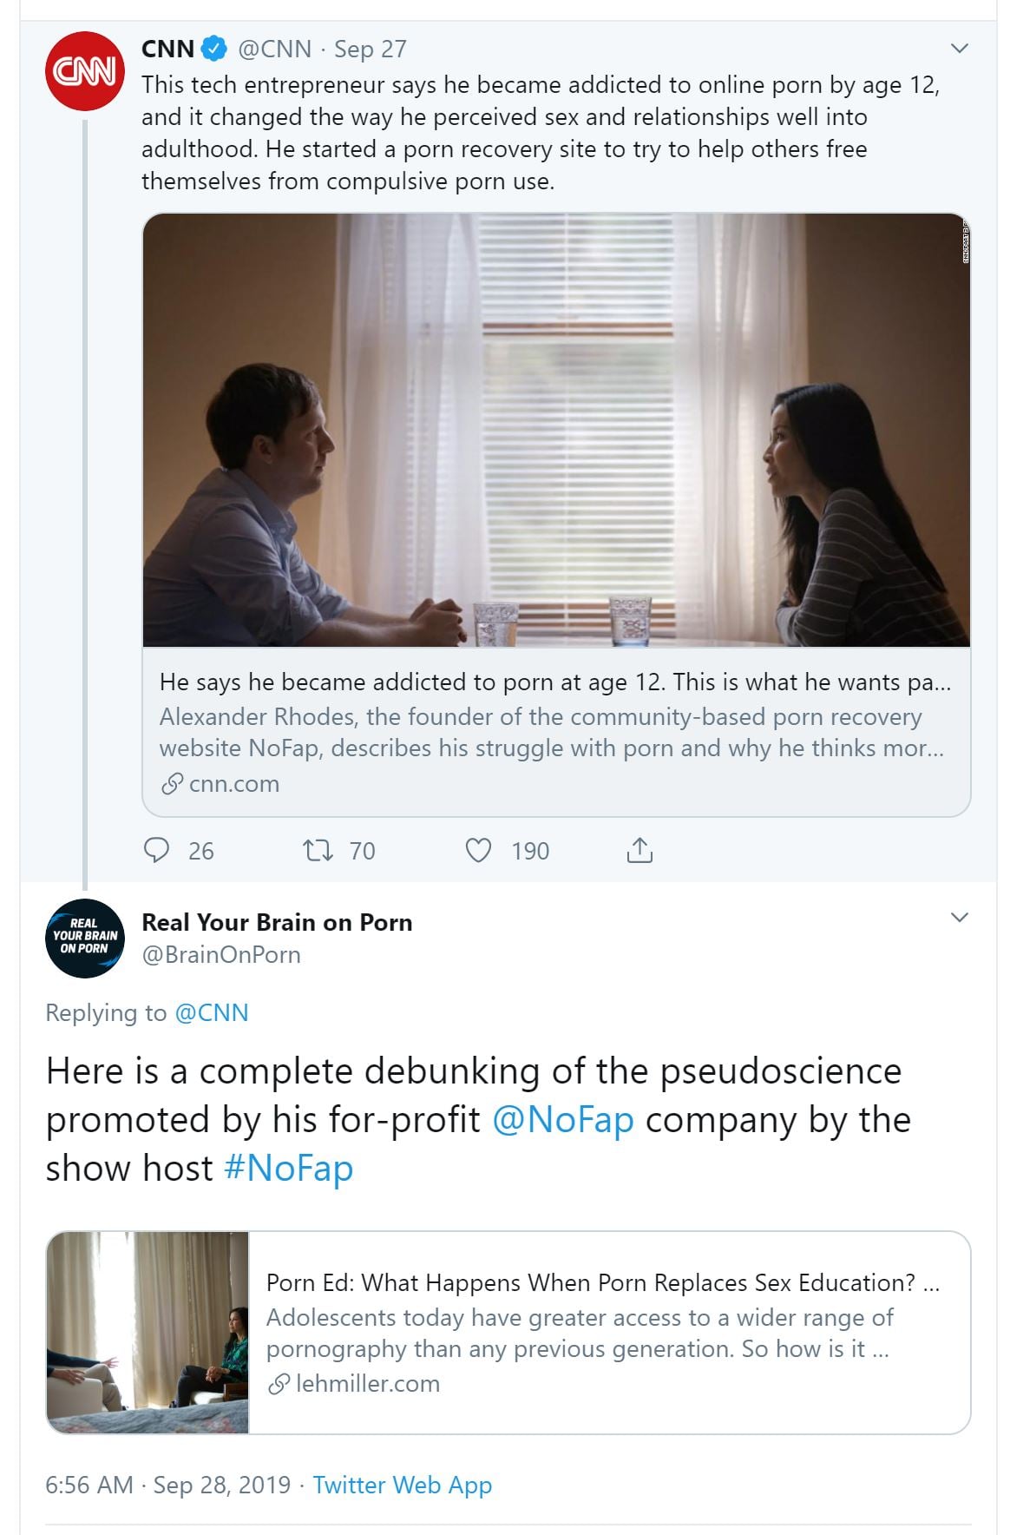Open Real Your Brain on Porn avatar
This screenshot has height=1535, width=1010.
coord(84,938)
